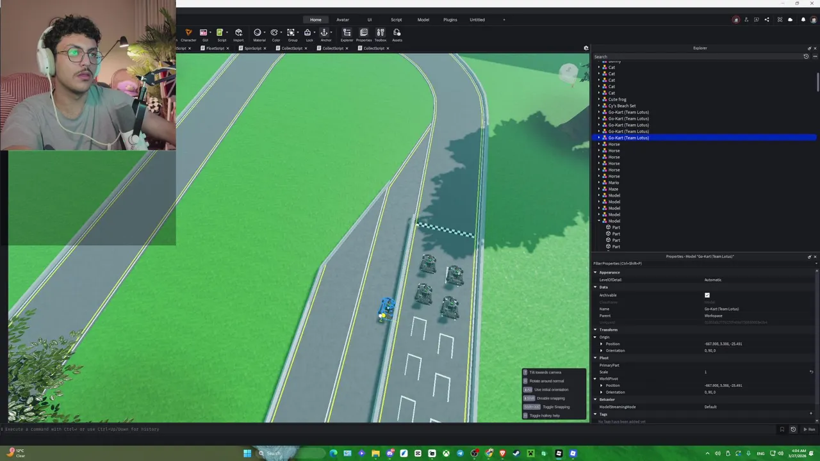Image resolution: width=820 pixels, height=461 pixels.
Task: Open the UI ribbon tab
Action: 370,20
